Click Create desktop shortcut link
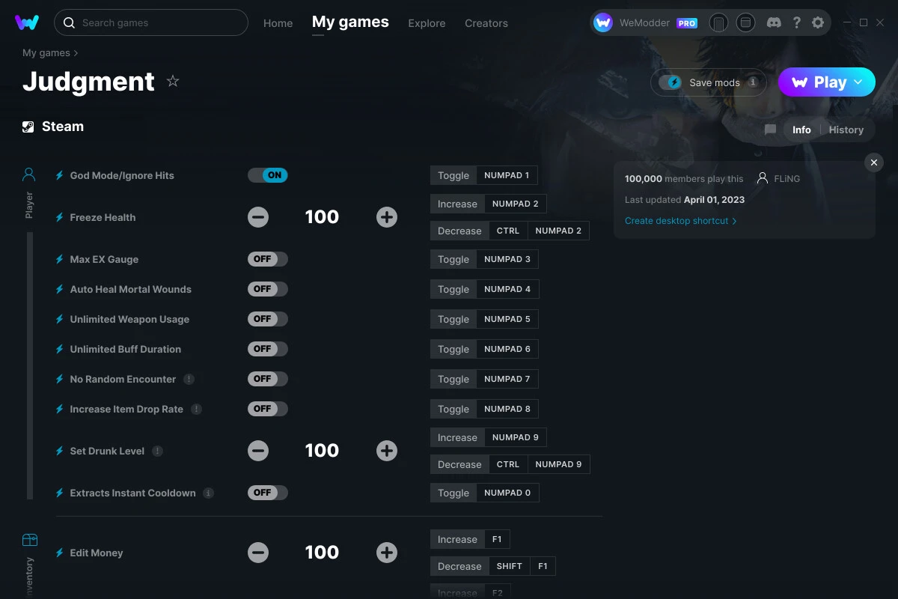 (681, 221)
